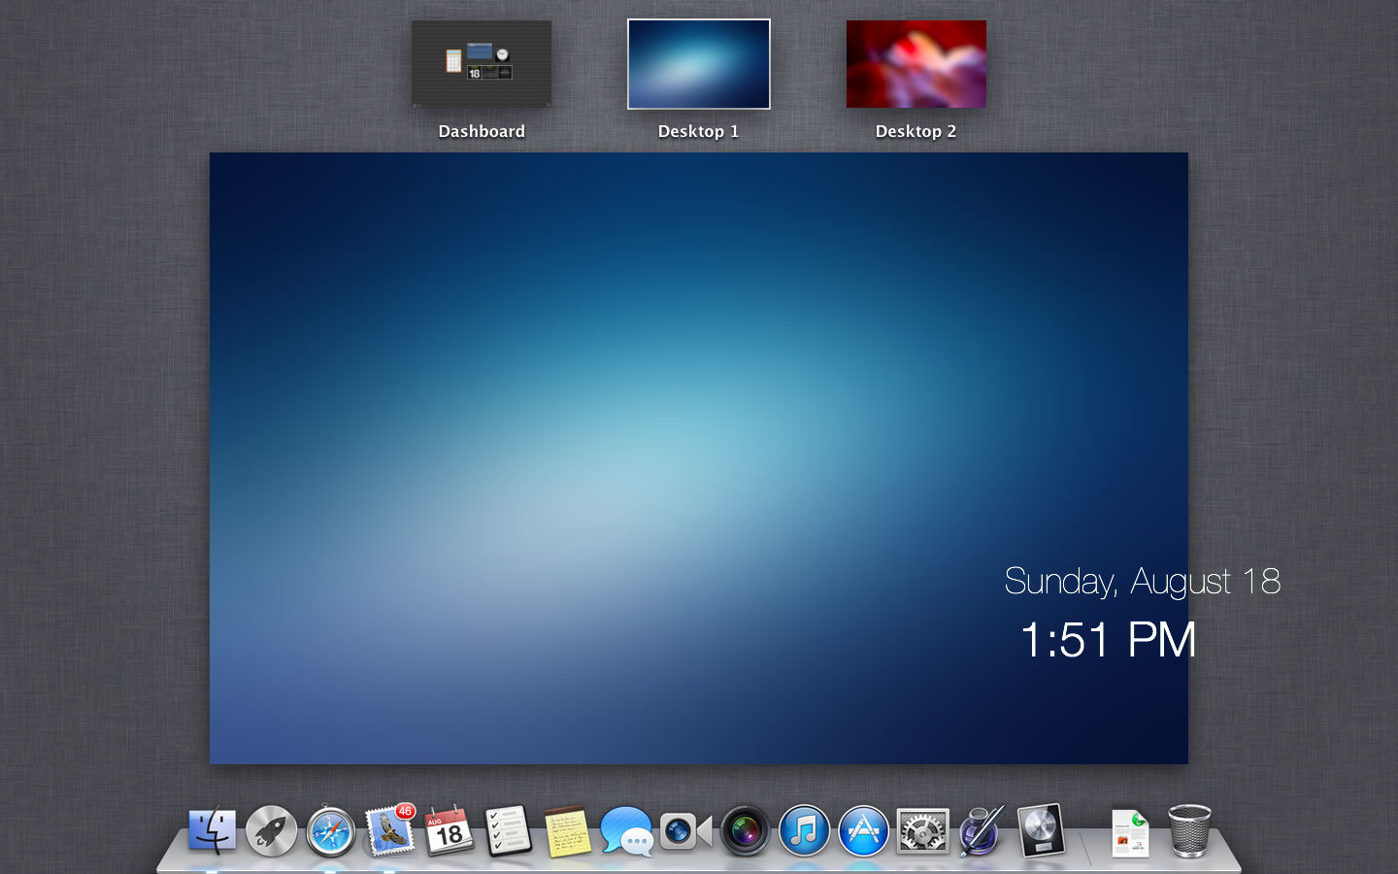Image resolution: width=1398 pixels, height=874 pixels.
Task: Click the '1:51 PM' clock text
Action: pyautogui.click(x=1109, y=640)
